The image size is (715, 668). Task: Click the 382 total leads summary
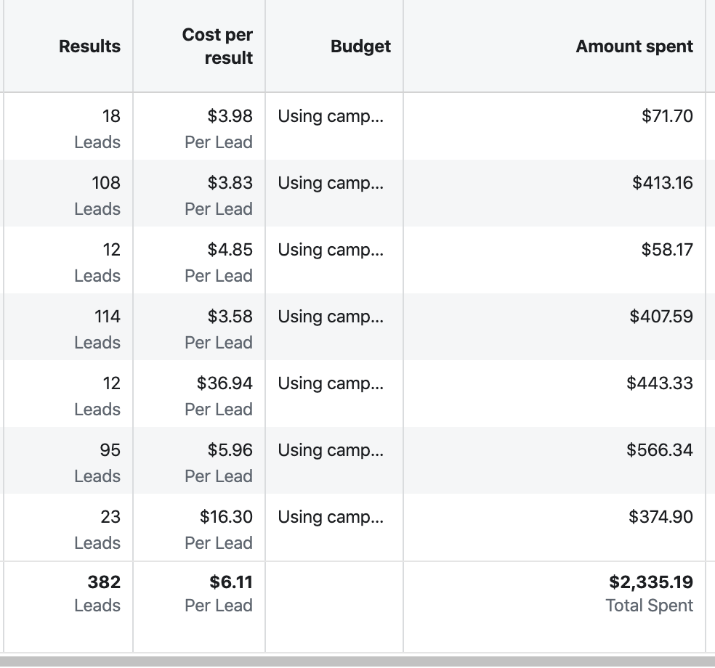point(103,582)
